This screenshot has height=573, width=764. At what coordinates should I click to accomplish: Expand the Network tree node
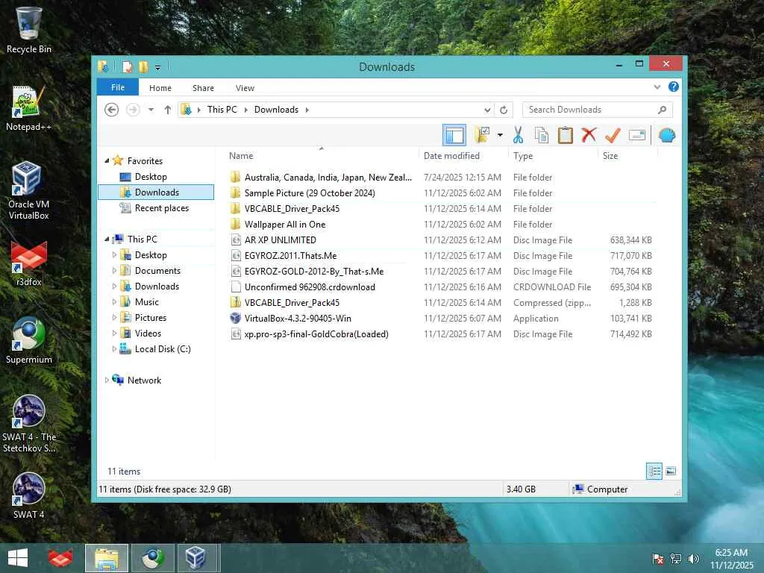pyautogui.click(x=107, y=380)
